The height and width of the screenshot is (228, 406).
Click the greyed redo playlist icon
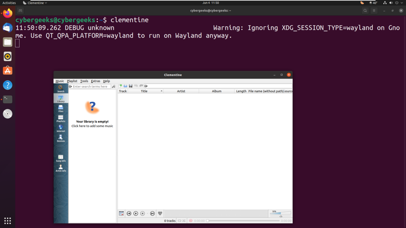coord(141,86)
